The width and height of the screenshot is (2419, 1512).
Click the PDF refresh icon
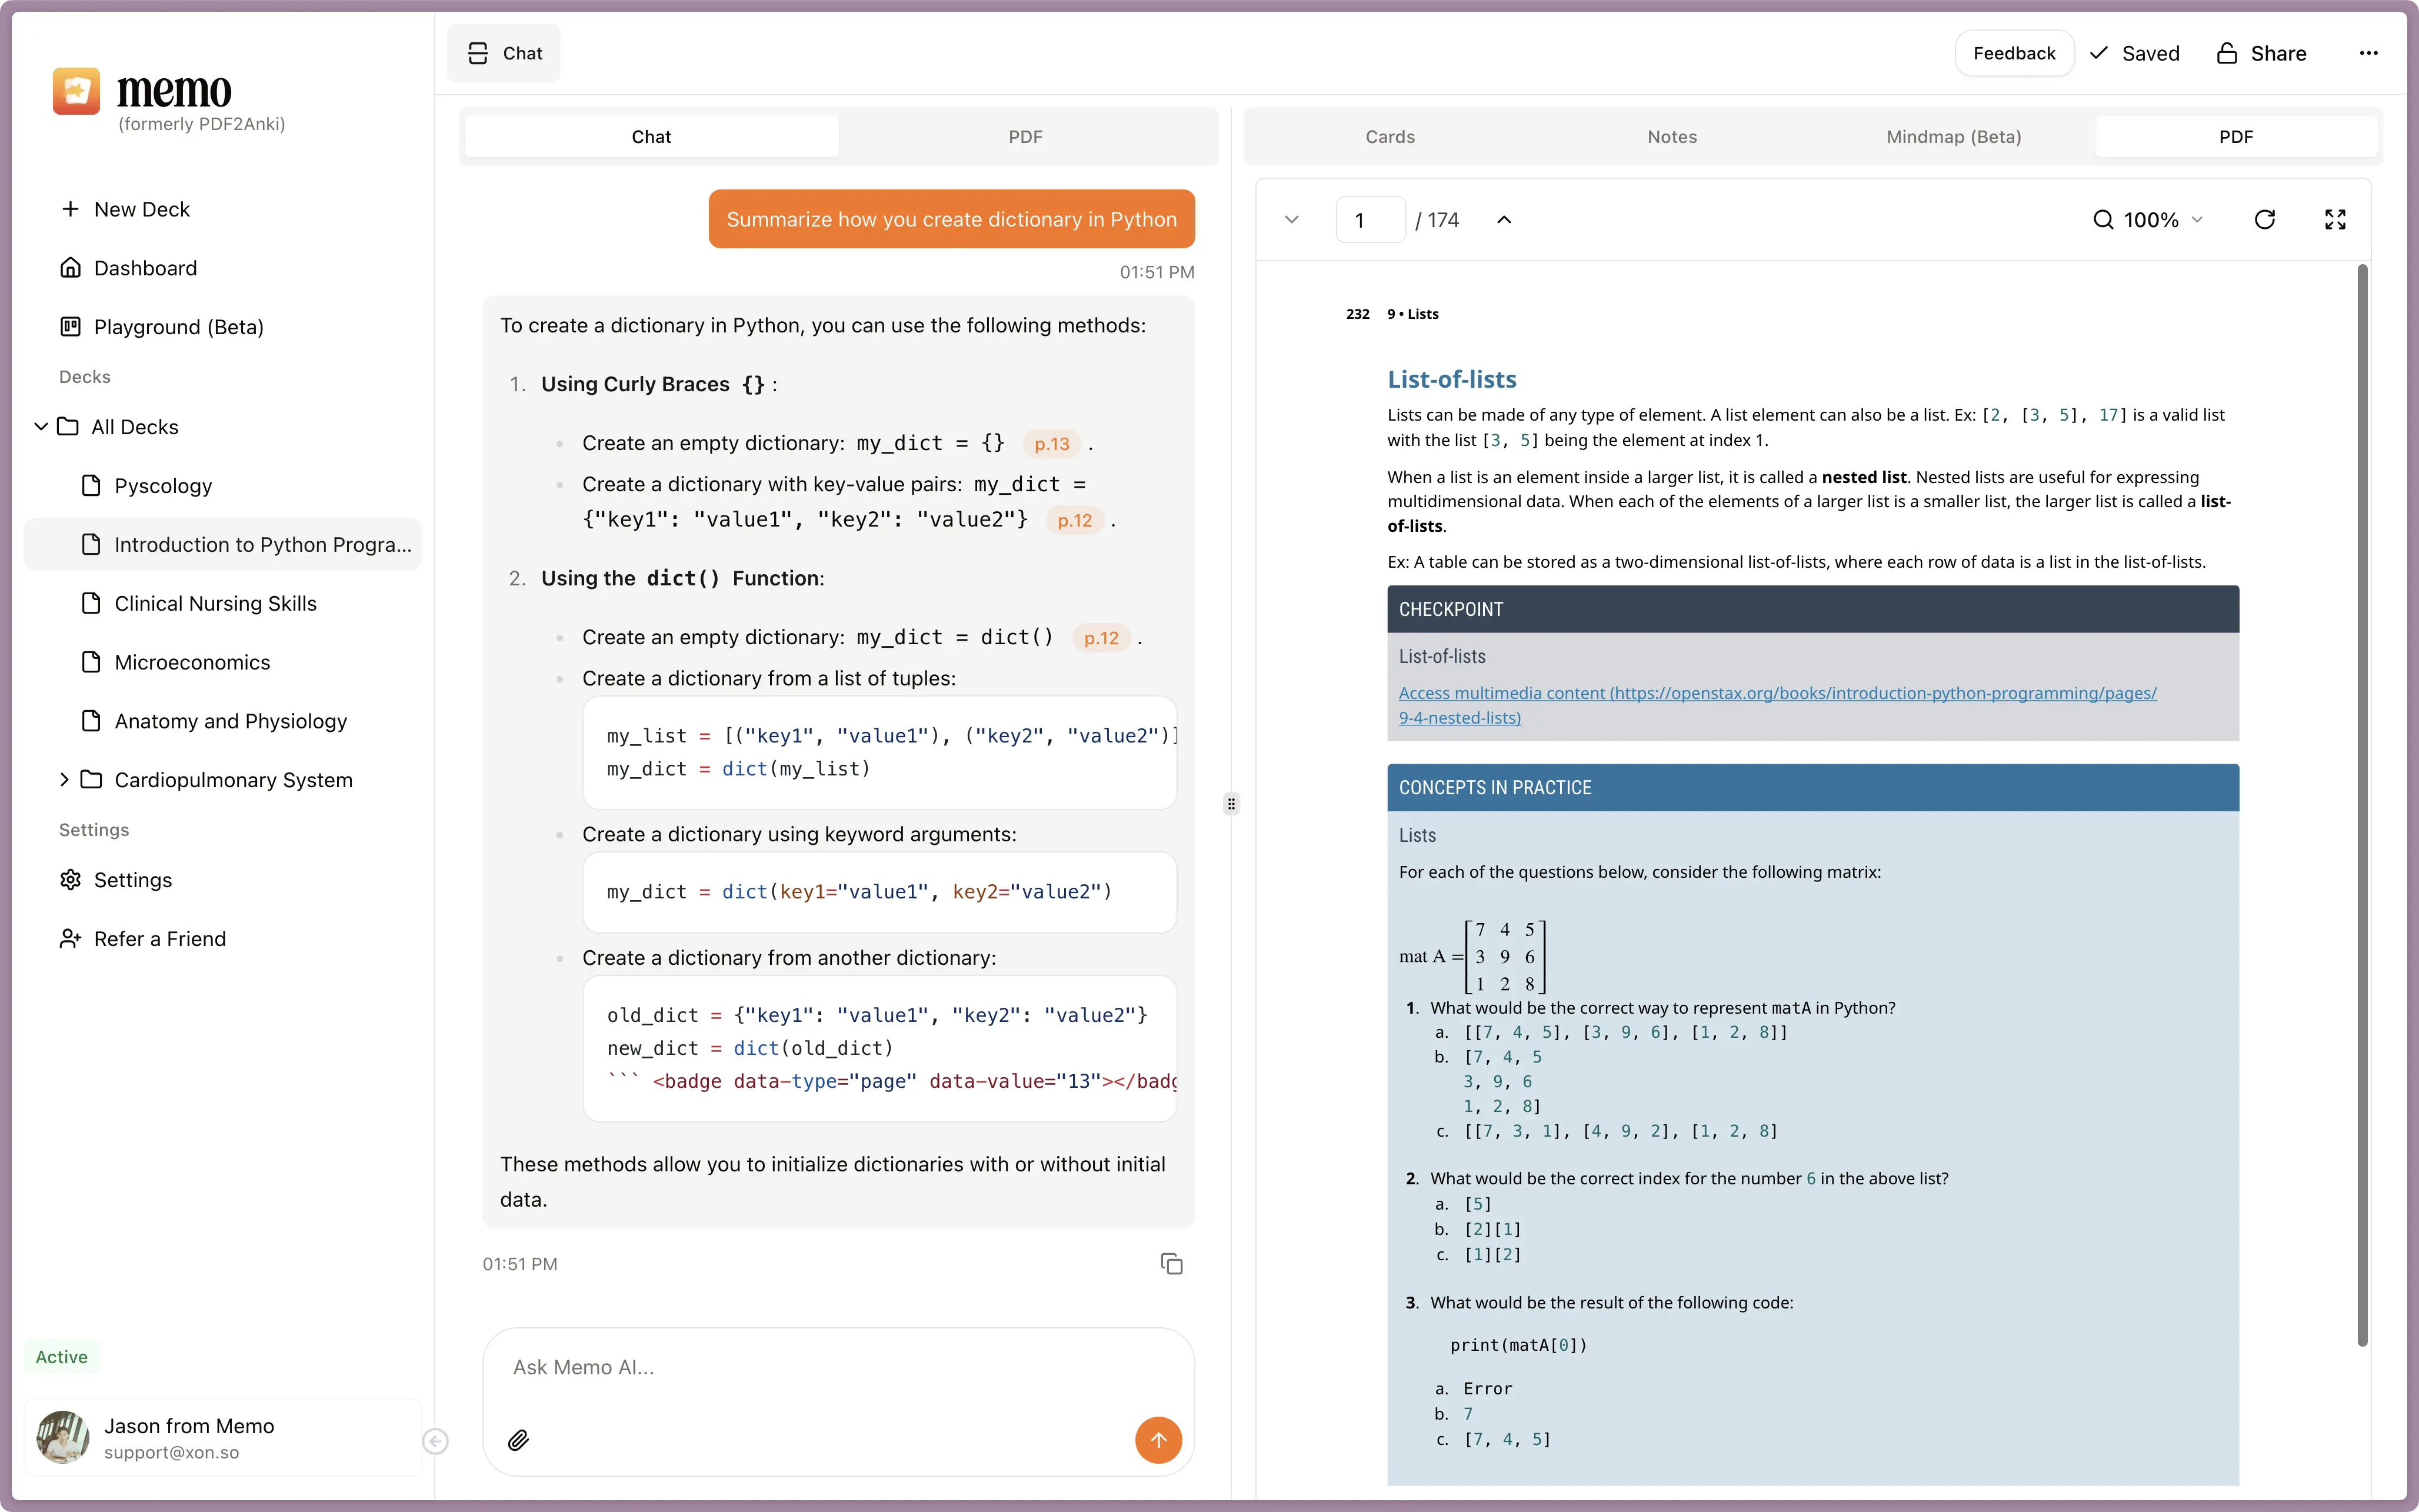[2264, 220]
